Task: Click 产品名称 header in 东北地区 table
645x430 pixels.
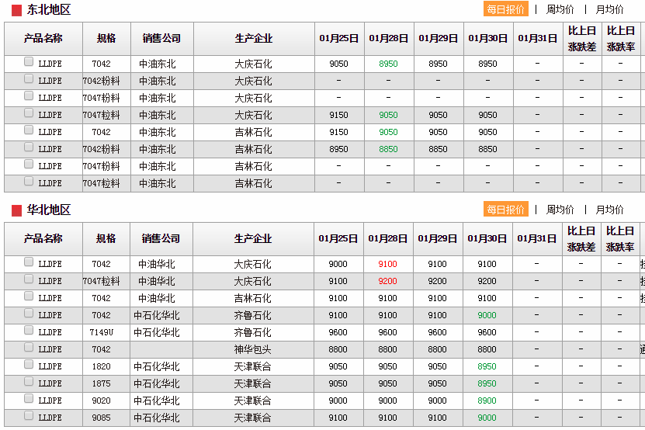Action: pos(43,39)
